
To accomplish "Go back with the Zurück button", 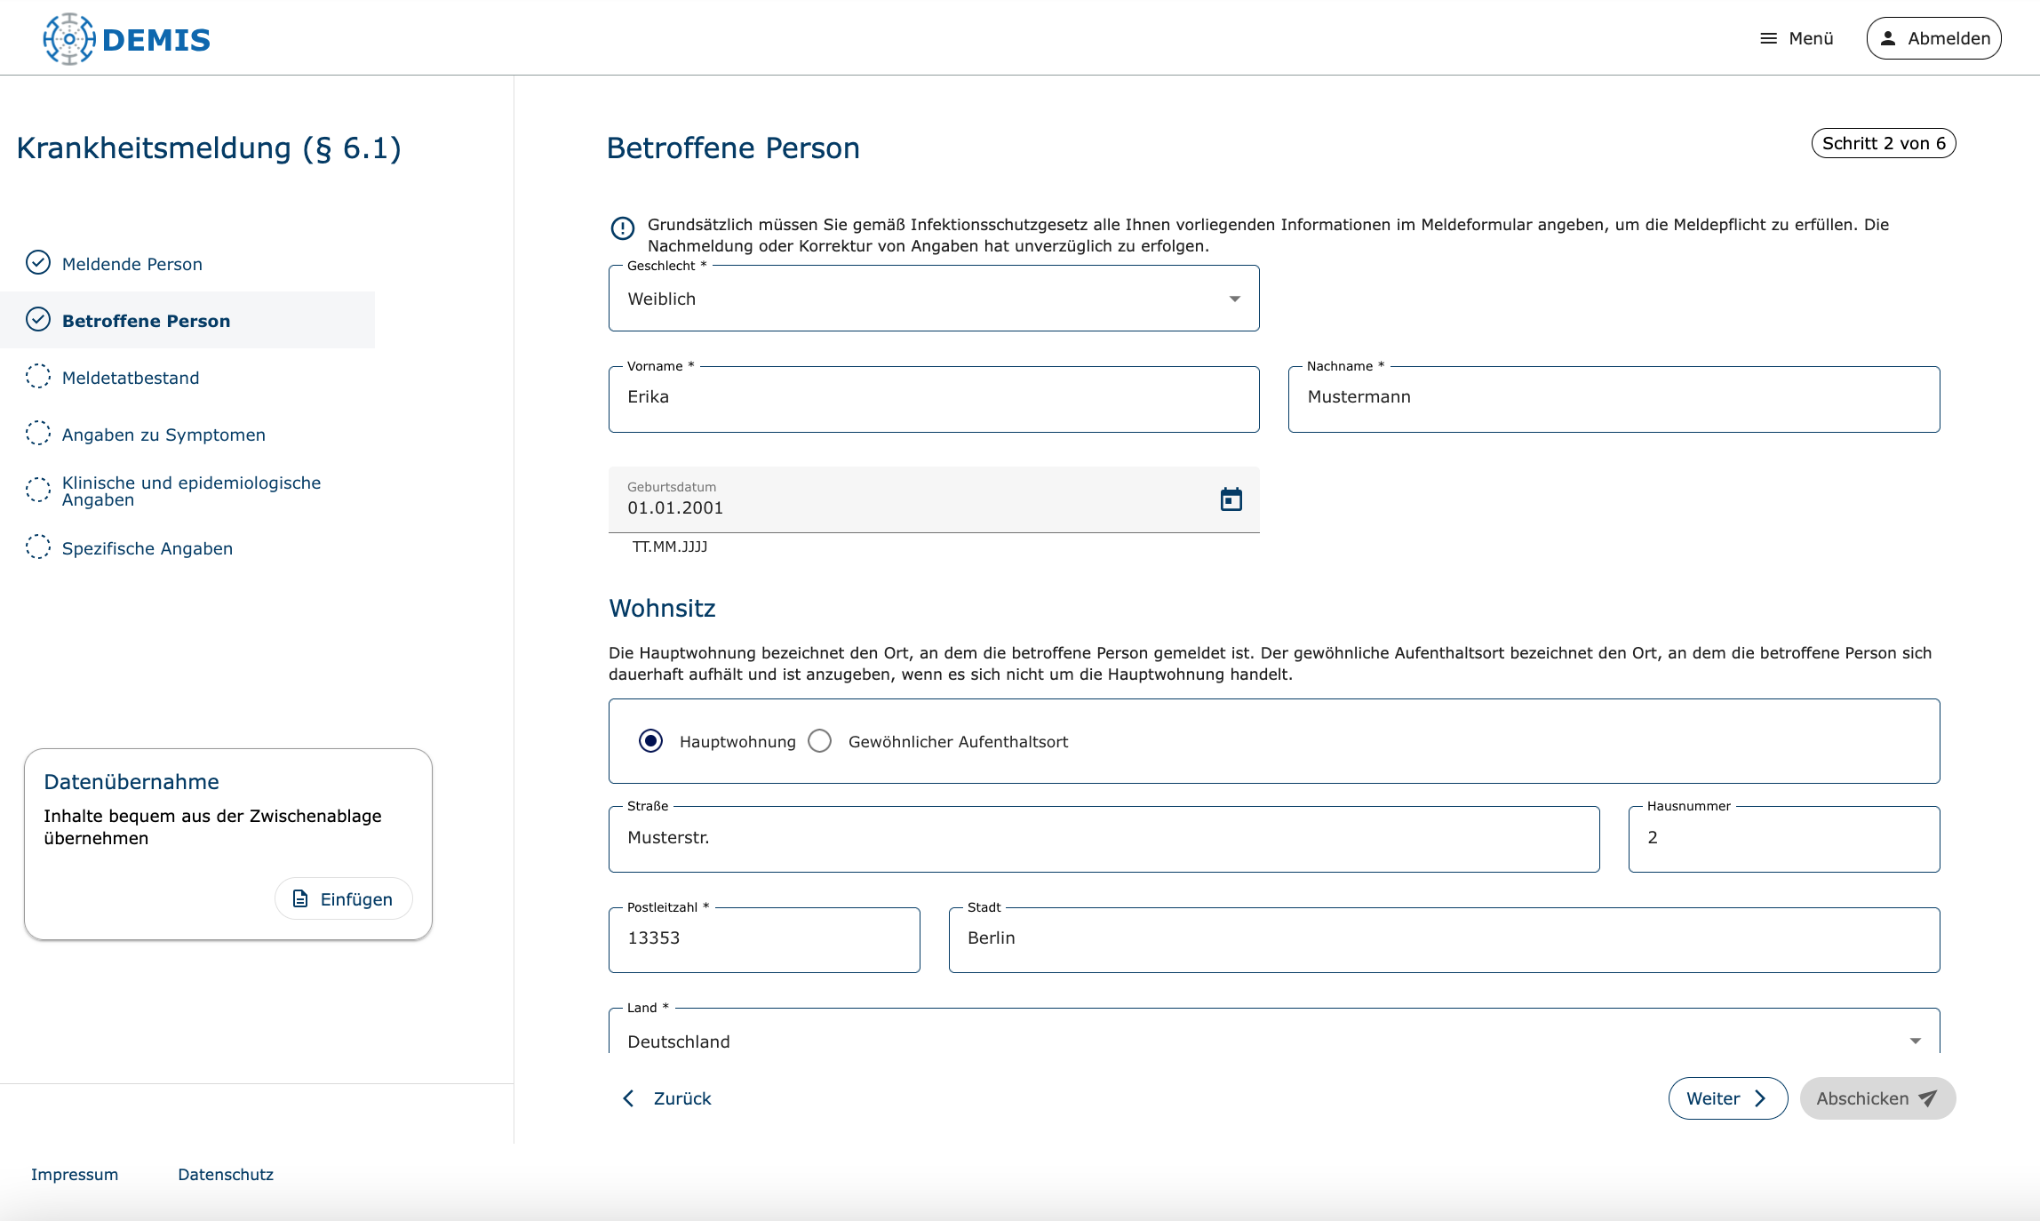I will pyautogui.click(x=666, y=1098).
